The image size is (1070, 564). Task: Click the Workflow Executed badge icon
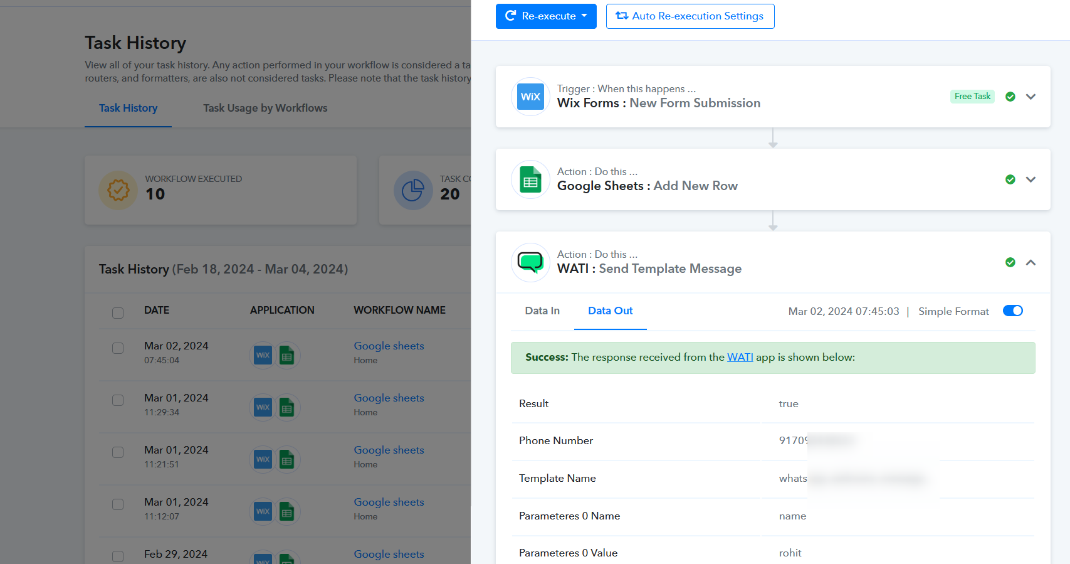[118, 190]
